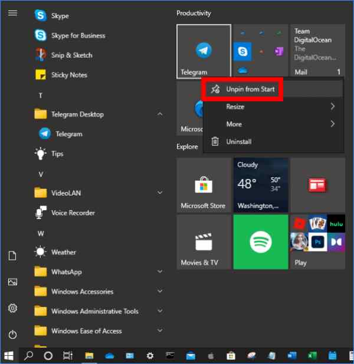The height and width of the screenshot is (364, 354).
Task: Open the More submenu
Action: tap(273, 124)
